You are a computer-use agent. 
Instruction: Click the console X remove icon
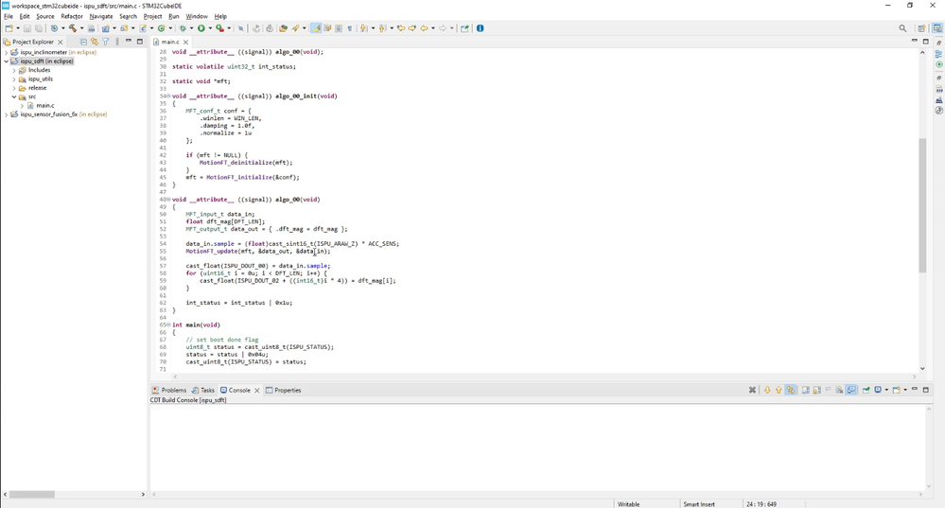[752, 390]
